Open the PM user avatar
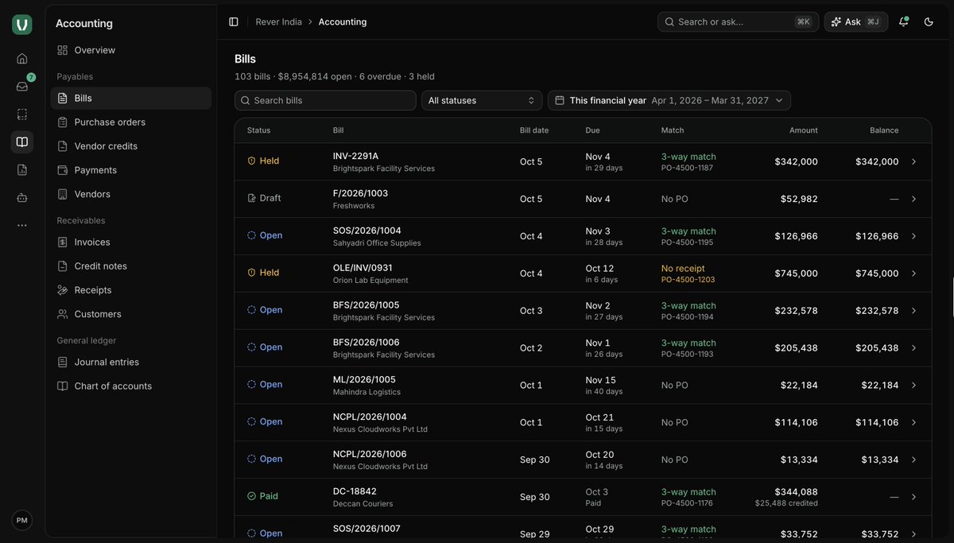 (22, 520)
